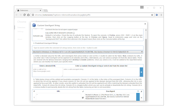This screenshot has width=178, height=111.
Task: Go to the home page icon
Action: point(28,15)
